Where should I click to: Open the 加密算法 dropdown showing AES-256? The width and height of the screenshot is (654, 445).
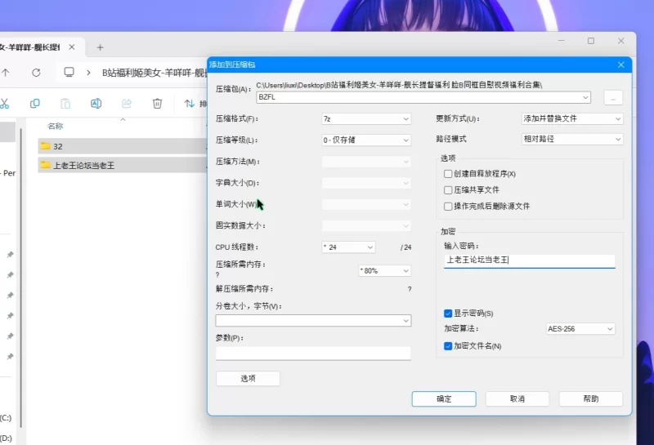(x=580, y=329)
